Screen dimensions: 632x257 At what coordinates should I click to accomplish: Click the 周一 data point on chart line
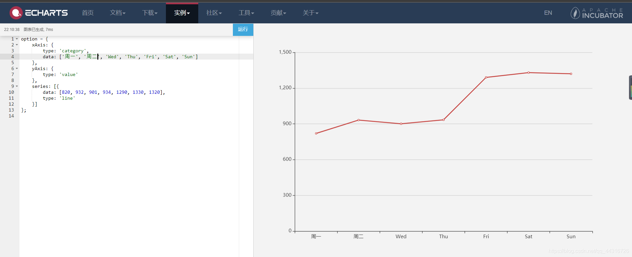[316, 133]
